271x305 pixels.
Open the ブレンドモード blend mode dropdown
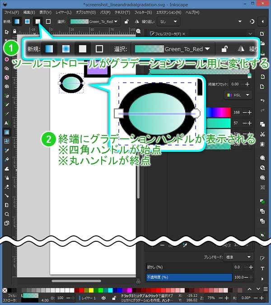click(238, 257)
